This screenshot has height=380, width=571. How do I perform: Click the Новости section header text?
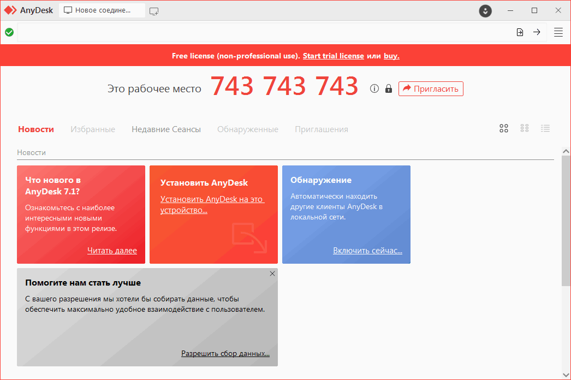point(31,153)
